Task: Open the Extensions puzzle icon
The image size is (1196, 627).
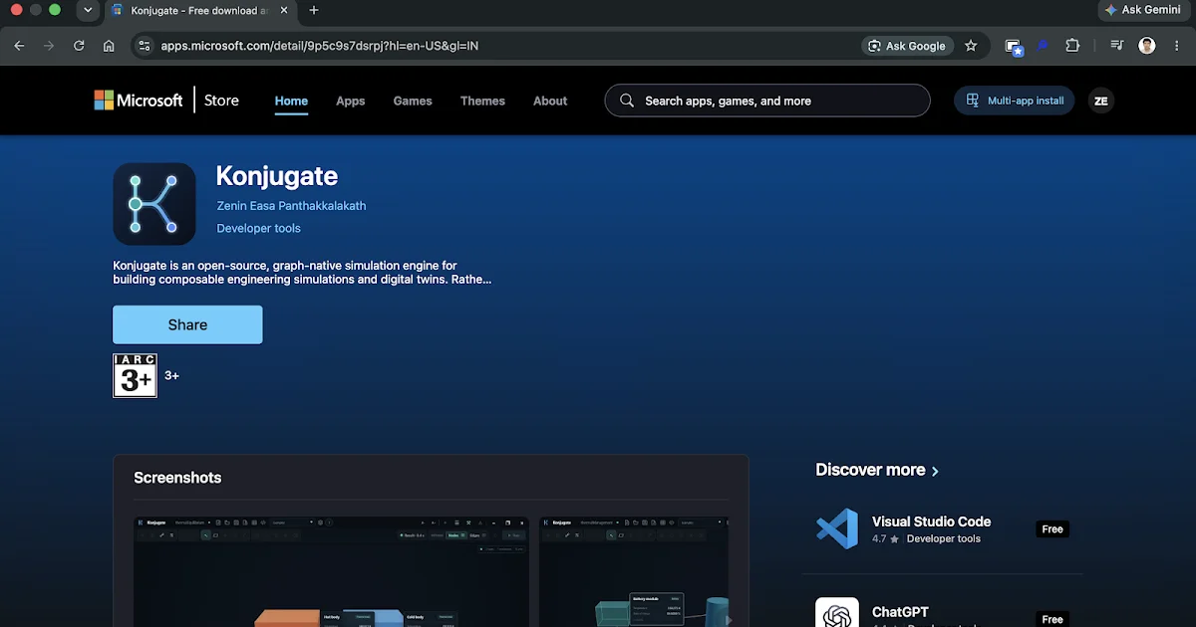Action: pos(1072,46)
